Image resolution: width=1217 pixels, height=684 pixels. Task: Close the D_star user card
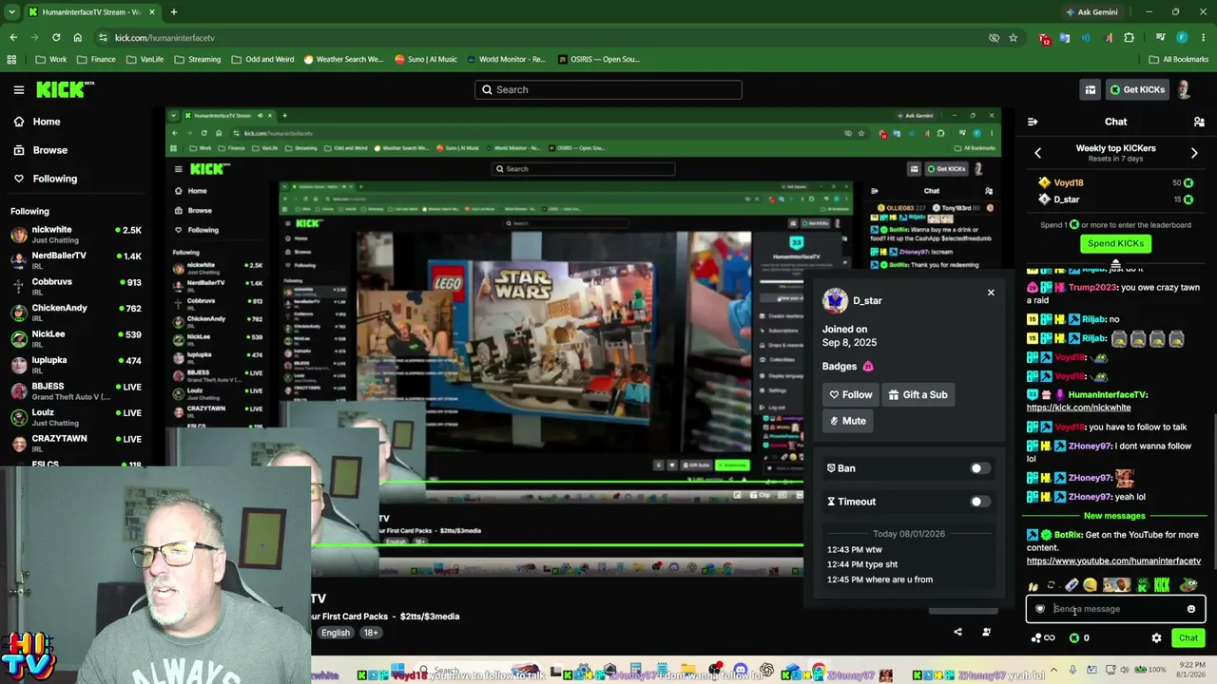(991, 293)
